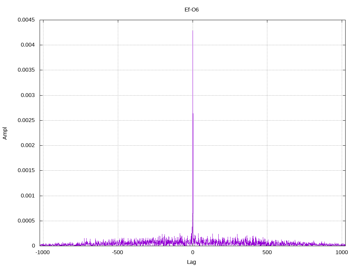Click the 0.003 y-axis value
The width and height of the screenshot is (356, 267).
coord(28,95)
